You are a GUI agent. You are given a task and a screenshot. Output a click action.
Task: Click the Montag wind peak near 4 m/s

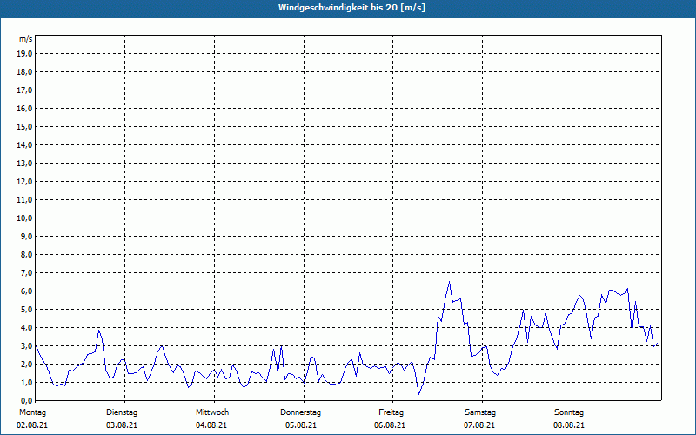[99, 331]
